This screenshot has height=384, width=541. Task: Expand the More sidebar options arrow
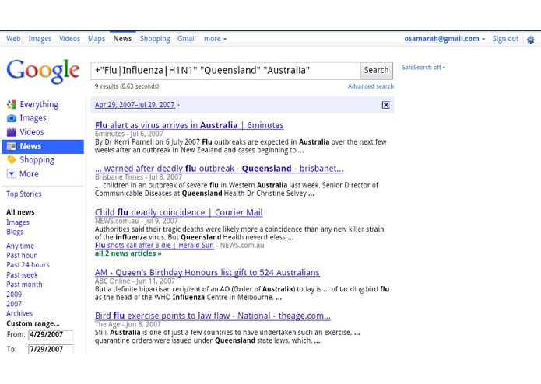(x=12, y=173)
